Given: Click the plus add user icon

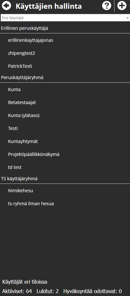Looking at the screenshot, I should pos(122,6).
